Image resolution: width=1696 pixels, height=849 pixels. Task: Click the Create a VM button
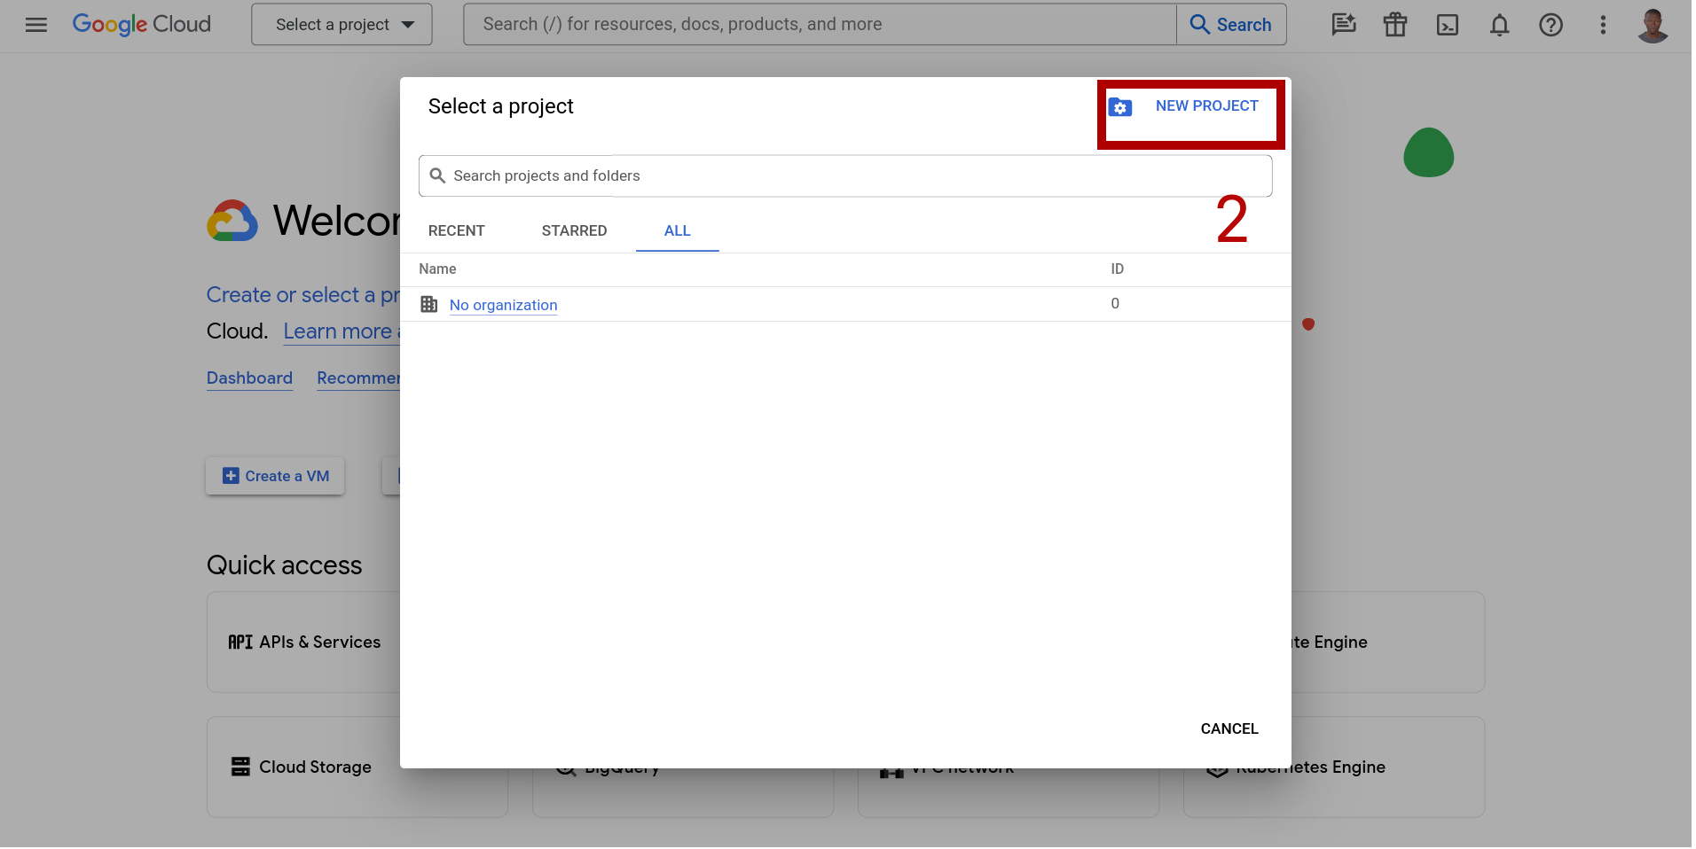coord(275,476)
